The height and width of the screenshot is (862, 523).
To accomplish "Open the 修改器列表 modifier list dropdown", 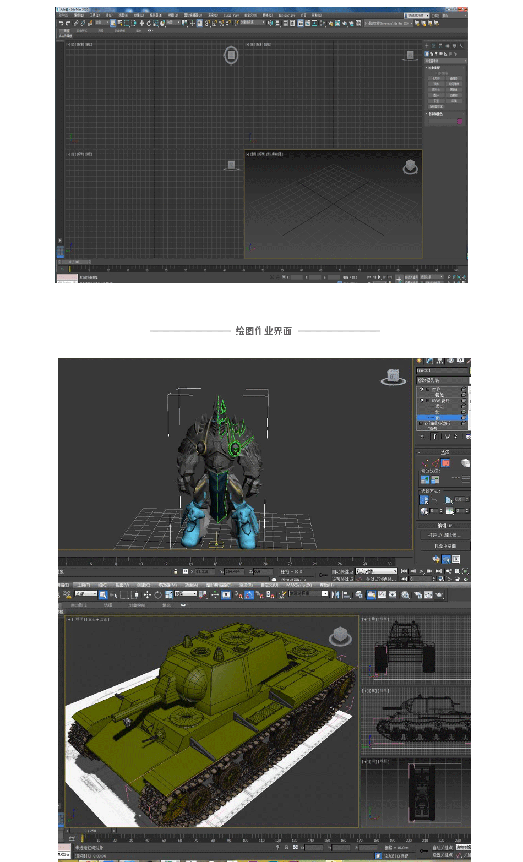I will click(x=443, y=380).
